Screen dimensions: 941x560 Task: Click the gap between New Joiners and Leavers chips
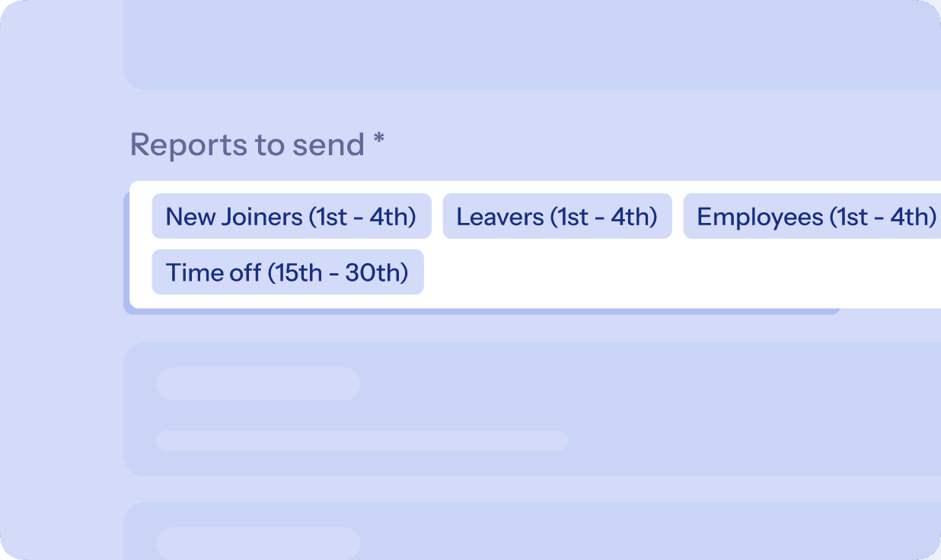tap(437, 217)
